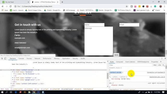This screenshot has width=167, height=94.
Task: Click the Facebook icon on contact page
Action: pyautogui.click(x=15, y=35)
